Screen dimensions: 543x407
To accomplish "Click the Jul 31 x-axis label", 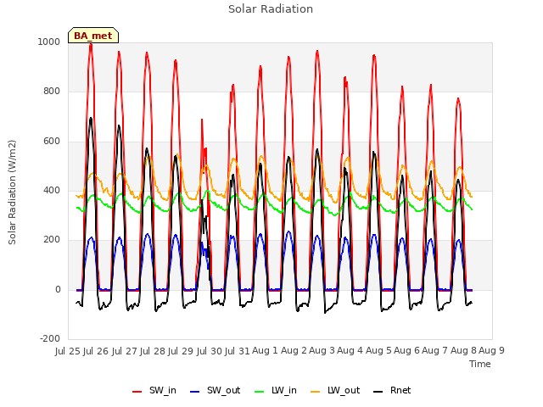I will click(238, 351).
